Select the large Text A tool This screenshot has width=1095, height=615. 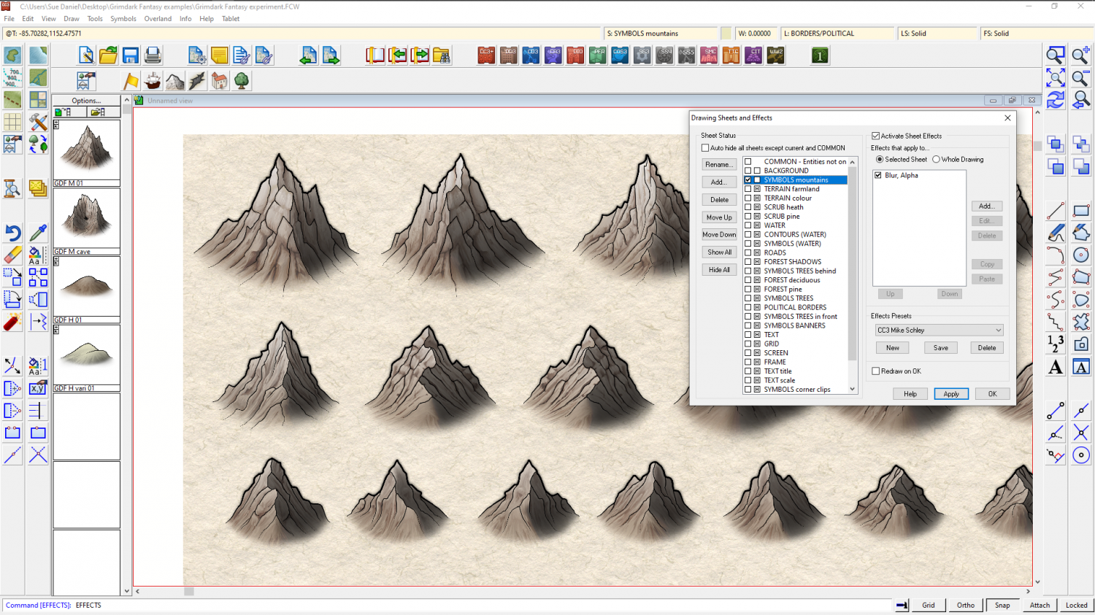point(1056,367)
